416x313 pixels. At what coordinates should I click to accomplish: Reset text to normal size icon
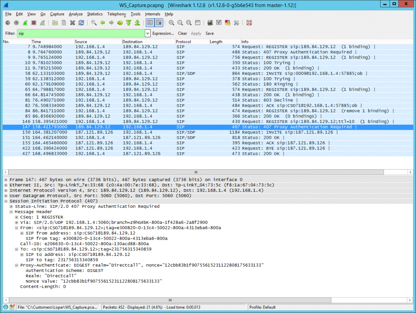click(189, 23)
